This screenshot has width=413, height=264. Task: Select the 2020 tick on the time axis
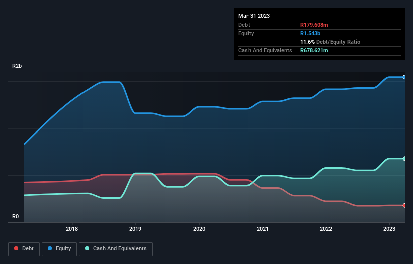[199, 229]
